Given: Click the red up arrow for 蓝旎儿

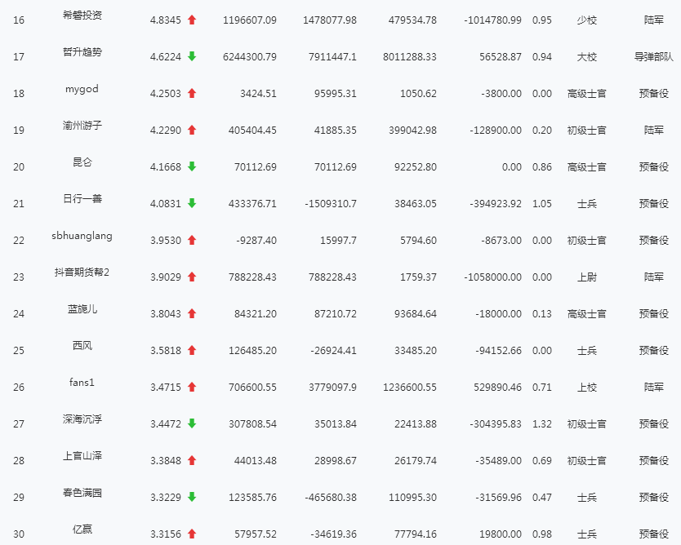Looking at the screenshot, I should click(192, 313).
